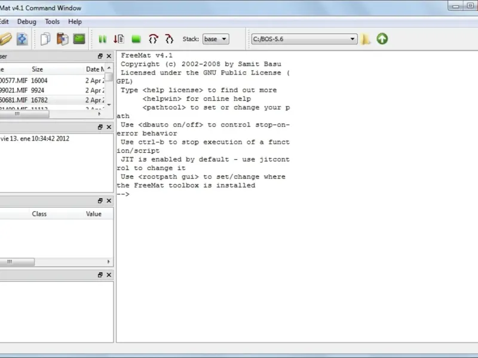Screen dimensions: 478x358
Task: Sort files by Date Modified column header
Action: point(94,69)
